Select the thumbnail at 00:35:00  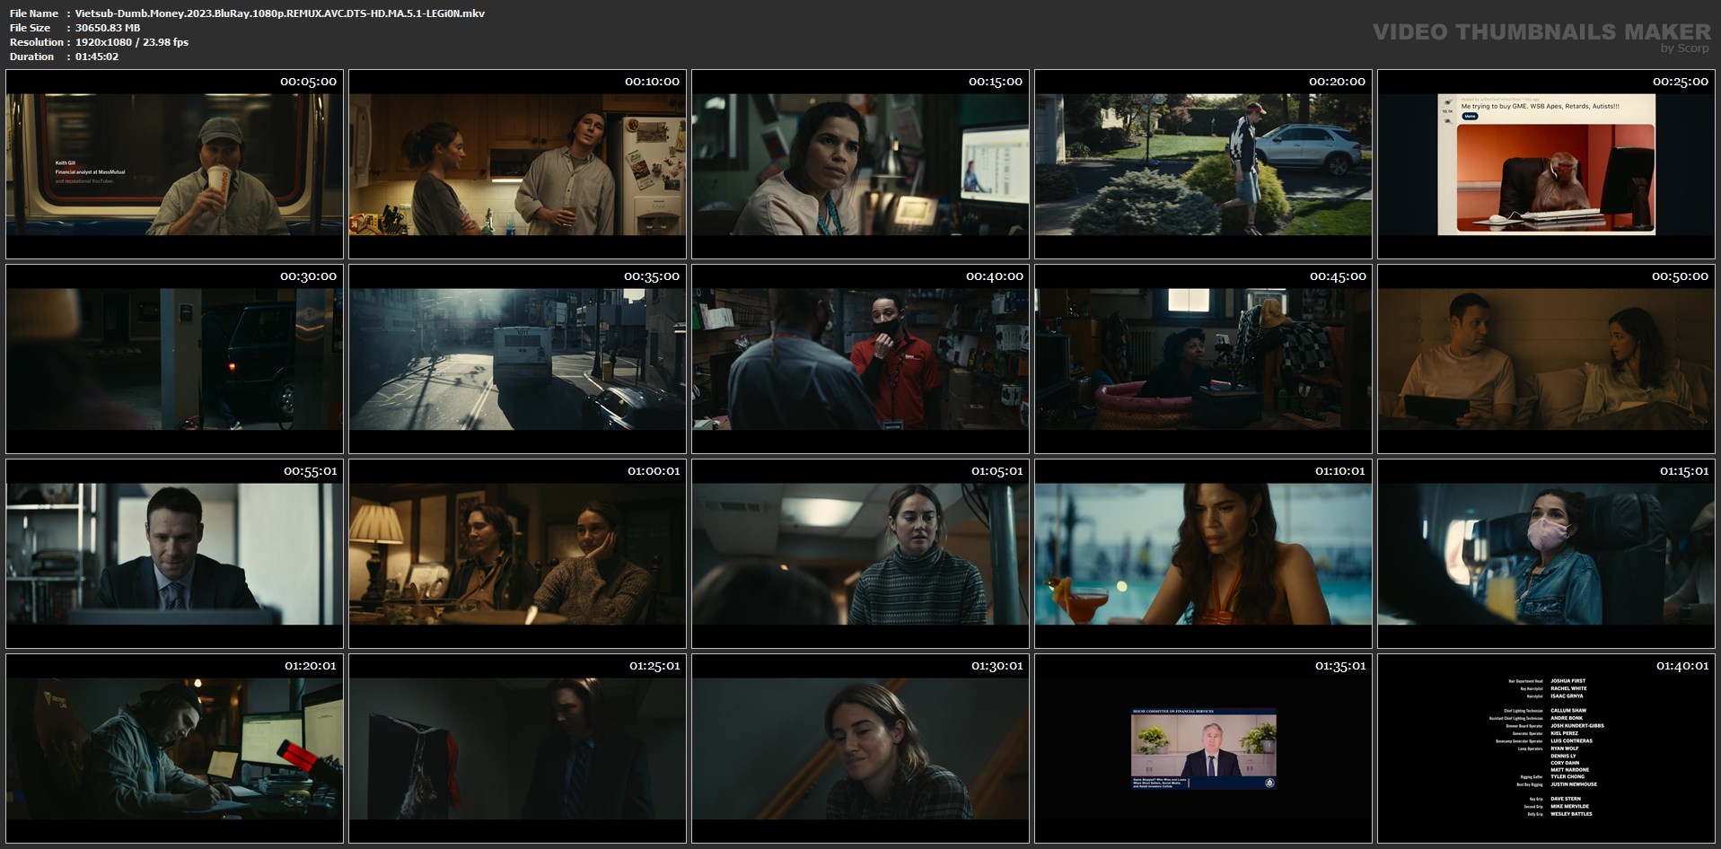click(x=517, y=359)
